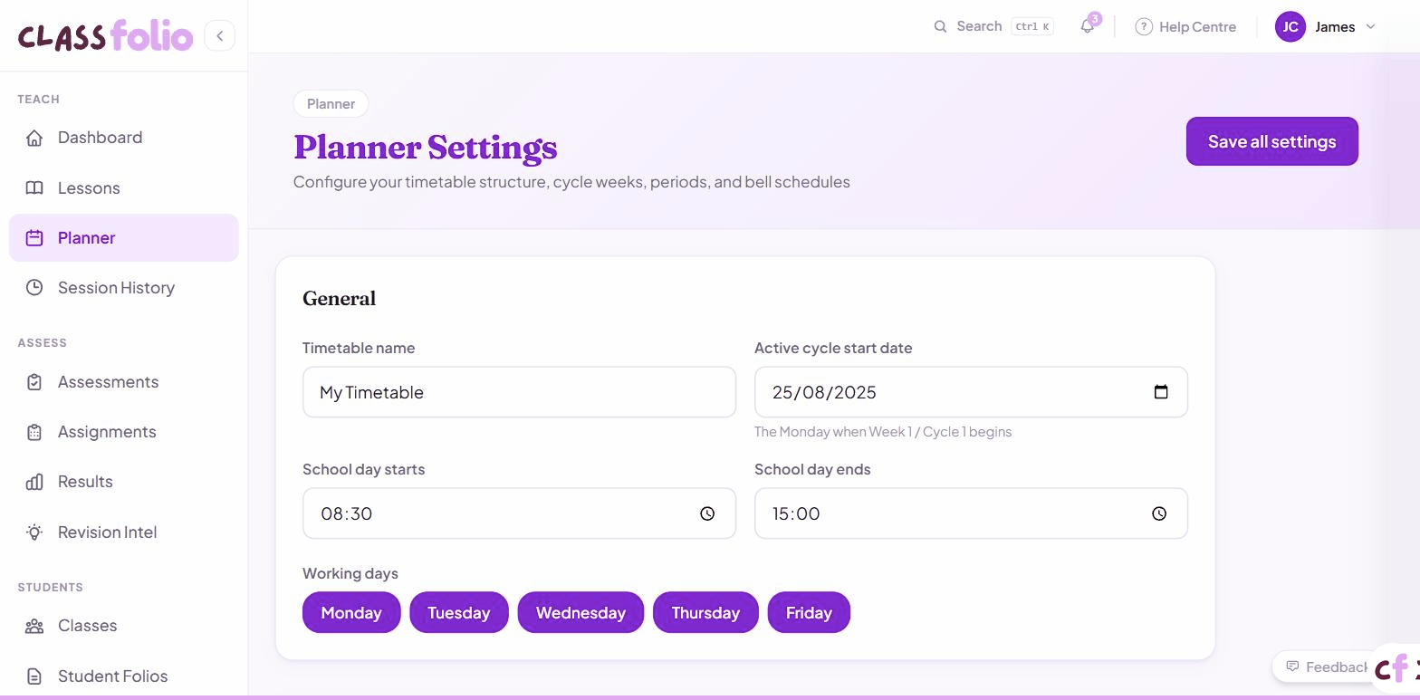
Task: Click the Planner Settings heading
Action: pyautogui.click(x=426, y=148)
